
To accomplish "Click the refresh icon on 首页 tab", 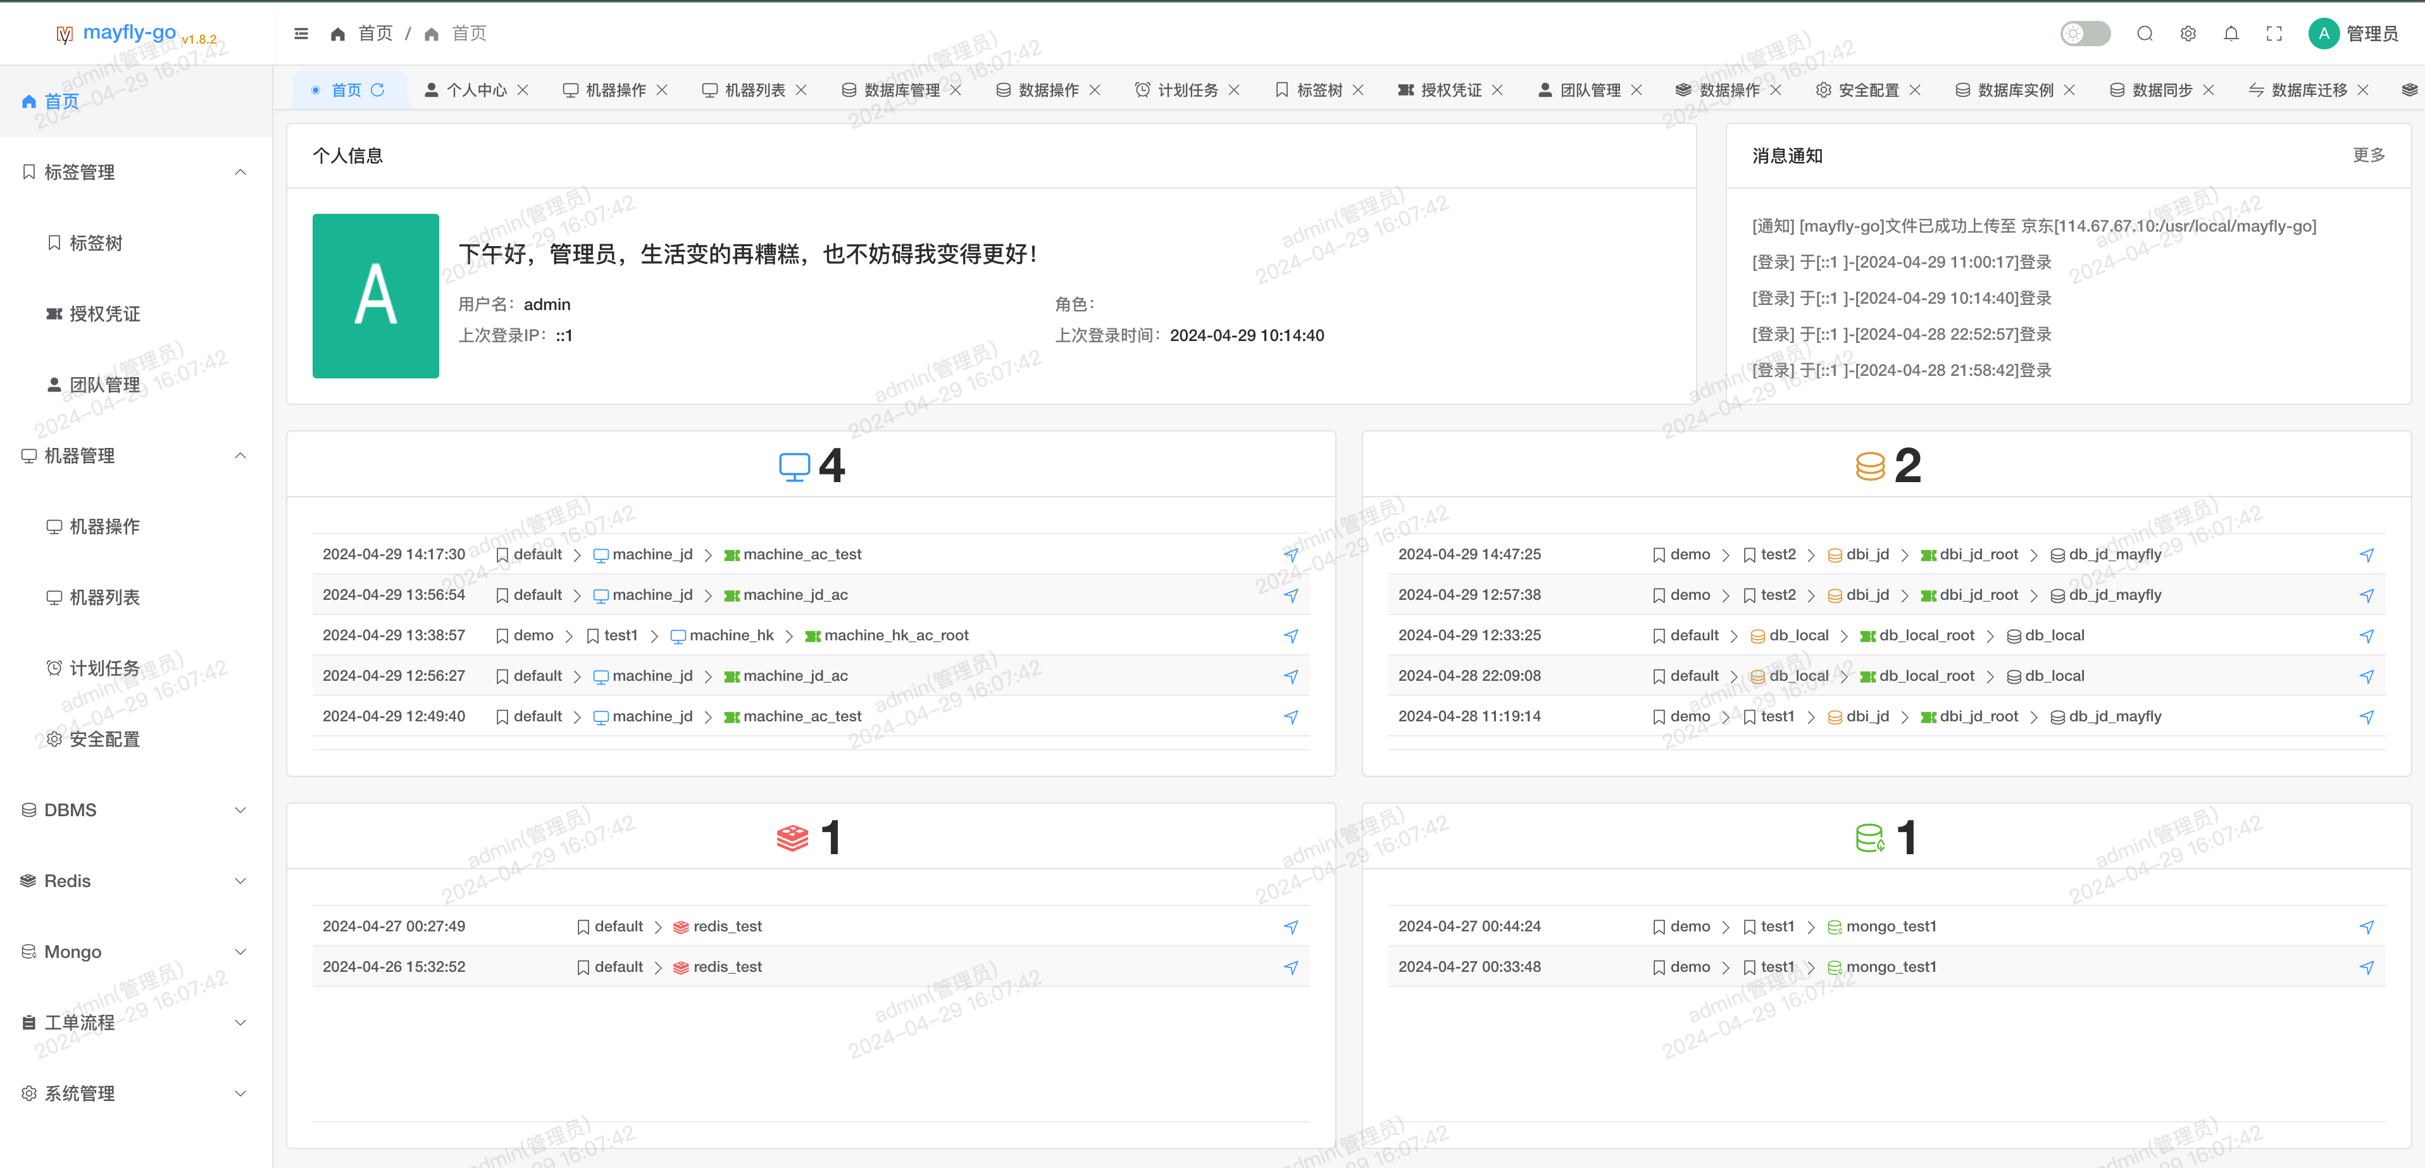I will (x=378, y=89).
